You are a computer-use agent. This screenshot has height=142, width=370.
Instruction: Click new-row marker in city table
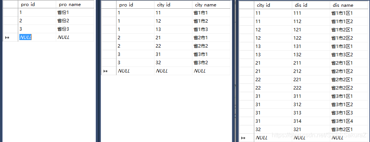pos(106,71)
